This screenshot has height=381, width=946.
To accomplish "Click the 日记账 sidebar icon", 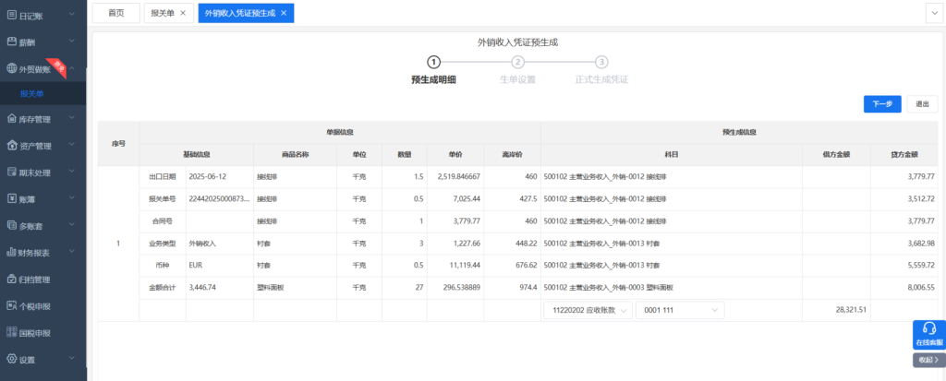I will [x=11, y=16].
